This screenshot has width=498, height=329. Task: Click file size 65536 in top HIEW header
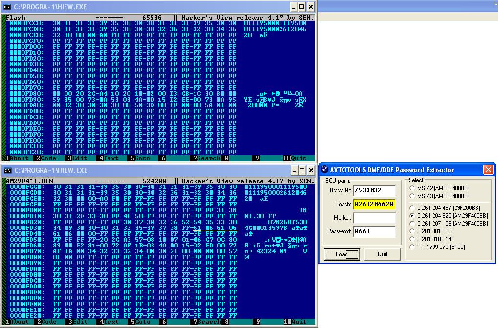[x=152, y=18]
